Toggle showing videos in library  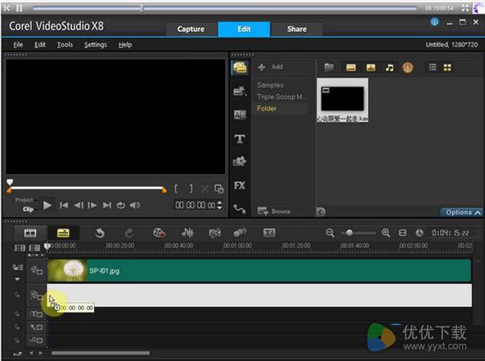click(x=351, y=67)
